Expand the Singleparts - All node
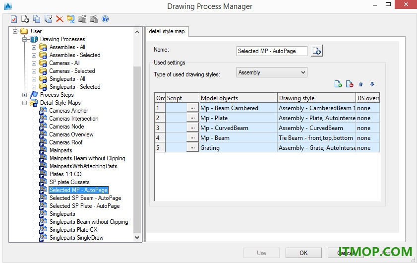The image size is (417, 263). pos(34,79)
